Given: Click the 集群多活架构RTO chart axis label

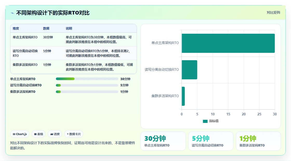Looking at the screenshot, I should pos(165,96).
